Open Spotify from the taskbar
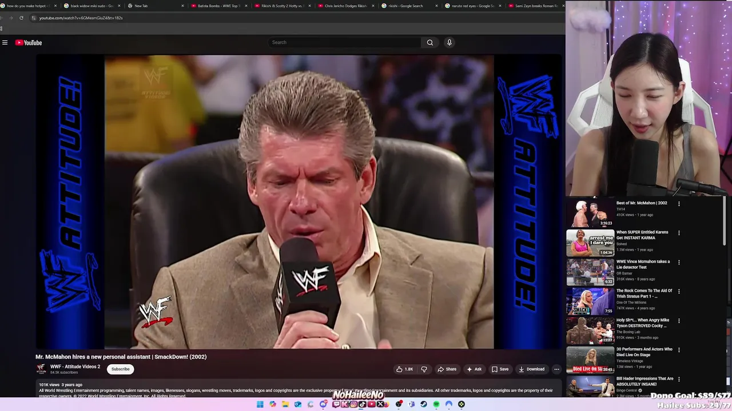 tap(436, 404)
